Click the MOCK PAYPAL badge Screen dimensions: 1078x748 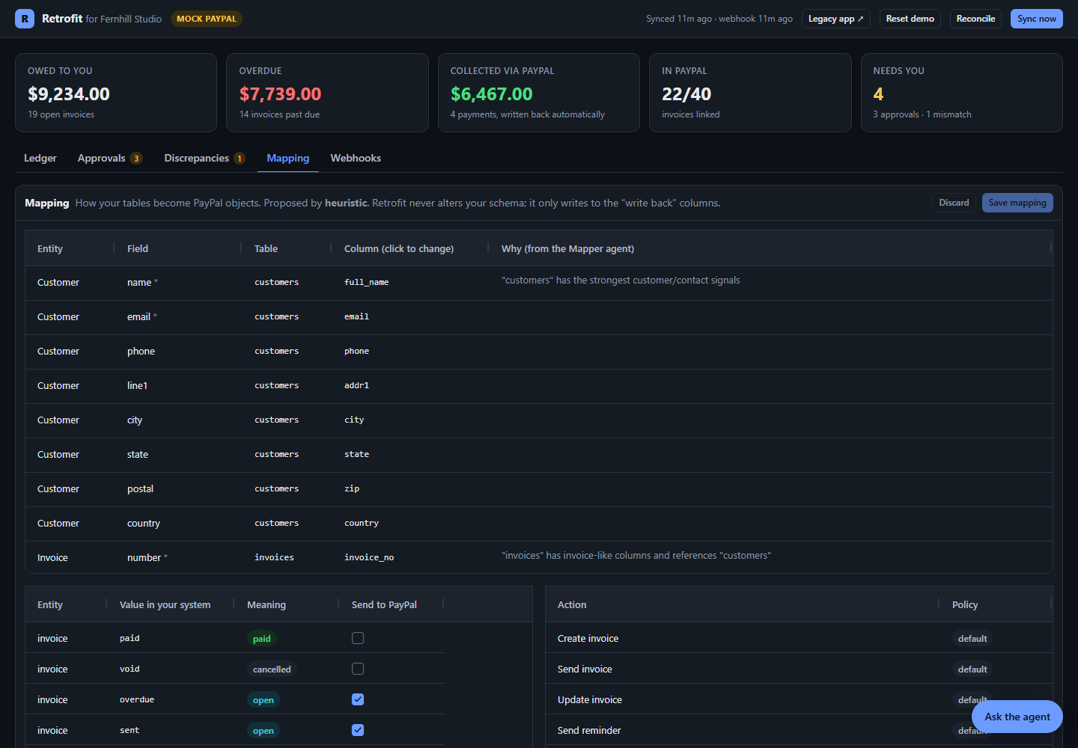207,19
